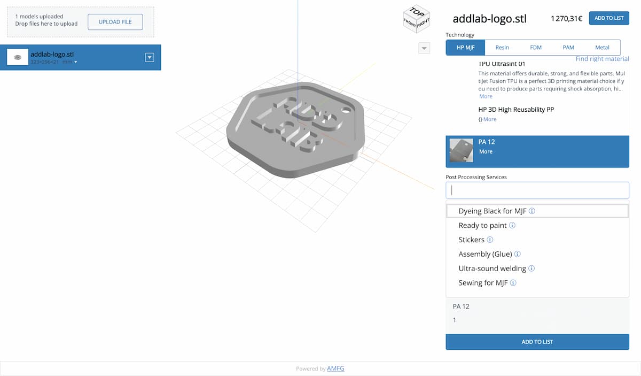Click the UPLOAD FILE button
Viewport: 641px width, 376px height.
(x=115, y=22)
